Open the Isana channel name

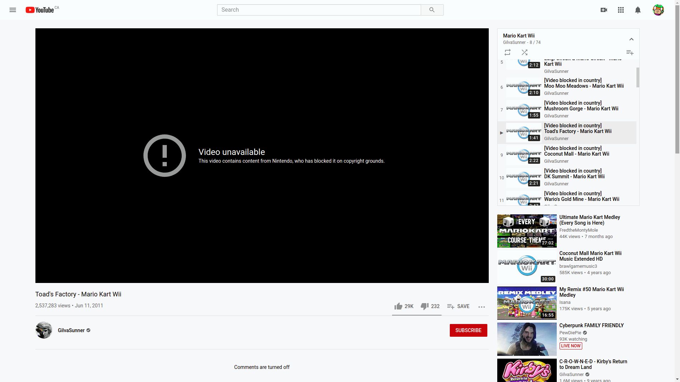565,302
